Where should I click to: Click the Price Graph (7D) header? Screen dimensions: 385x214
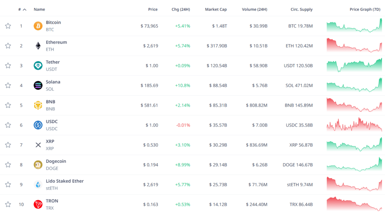point(365,9)
